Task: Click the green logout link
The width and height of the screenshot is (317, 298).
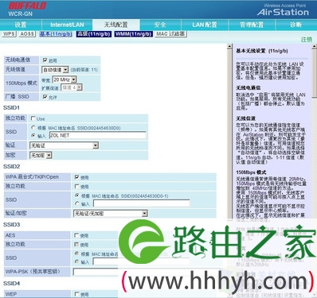Action: 307,40
